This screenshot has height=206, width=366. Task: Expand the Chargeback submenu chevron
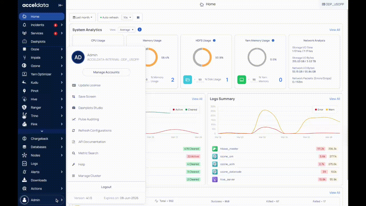click(x=62, y=138)
